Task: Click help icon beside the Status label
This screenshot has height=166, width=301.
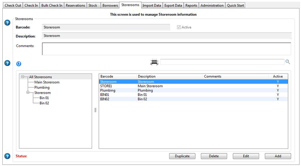Action: point(8,156)
